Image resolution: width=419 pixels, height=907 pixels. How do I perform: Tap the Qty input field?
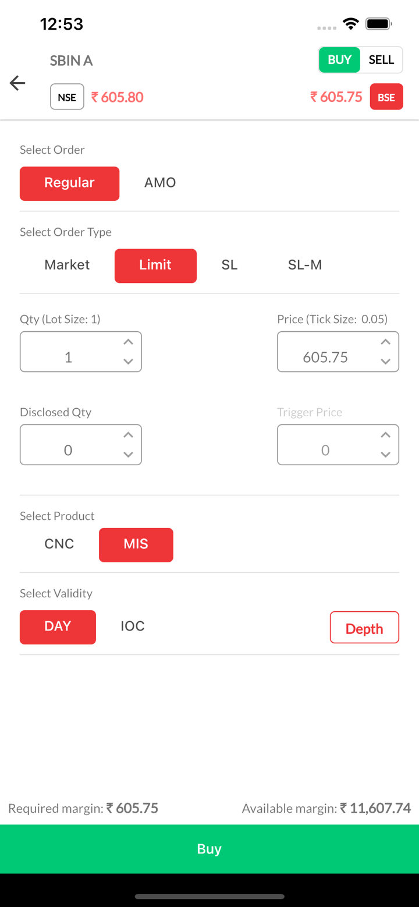[69, 356]
